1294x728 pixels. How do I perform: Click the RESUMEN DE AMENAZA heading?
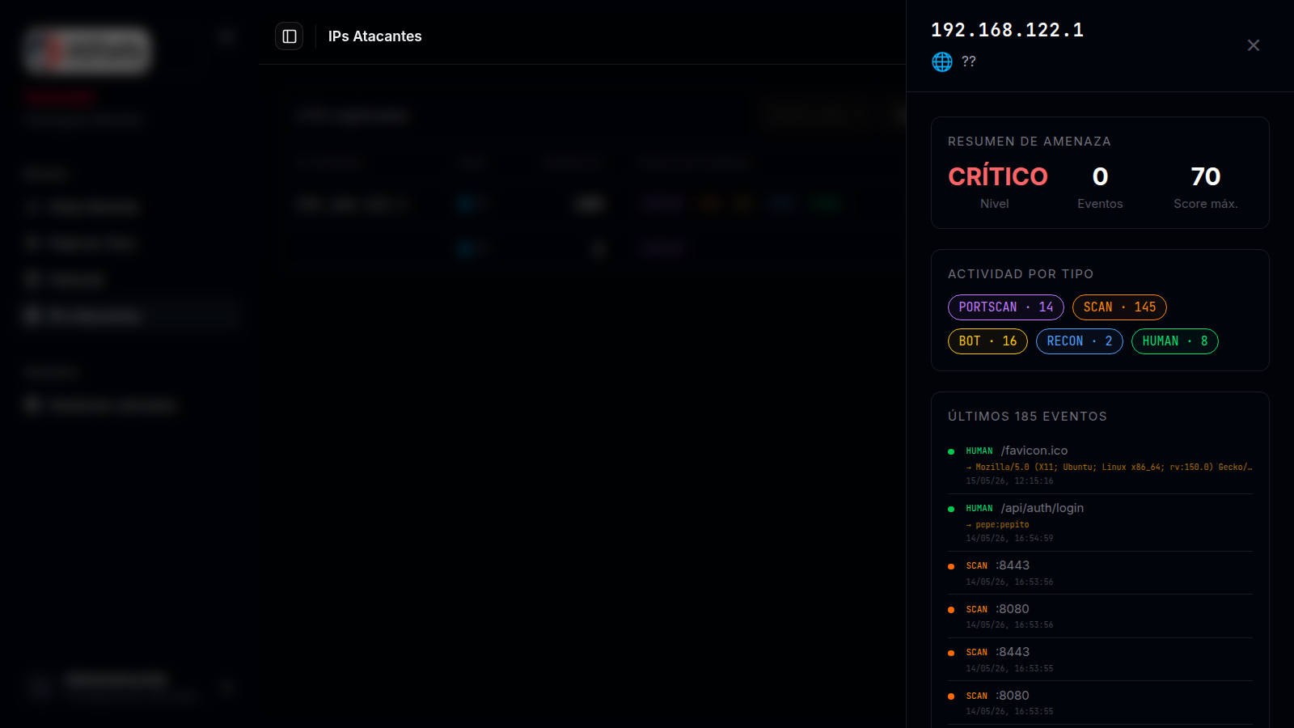point(1030,142)
